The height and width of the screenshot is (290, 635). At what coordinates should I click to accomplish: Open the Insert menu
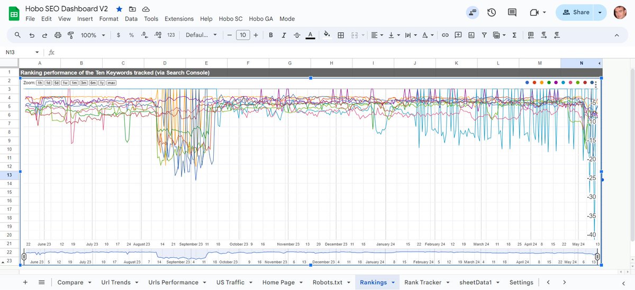tap(85, 18)
